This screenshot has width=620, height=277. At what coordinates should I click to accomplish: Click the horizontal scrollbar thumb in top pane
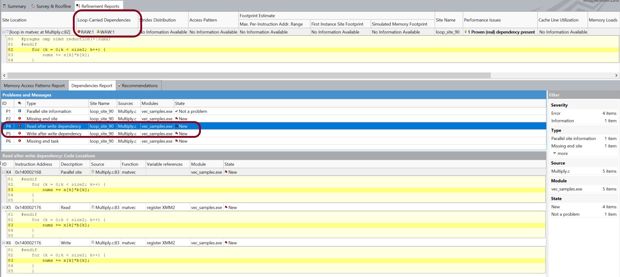pos(249,75)
